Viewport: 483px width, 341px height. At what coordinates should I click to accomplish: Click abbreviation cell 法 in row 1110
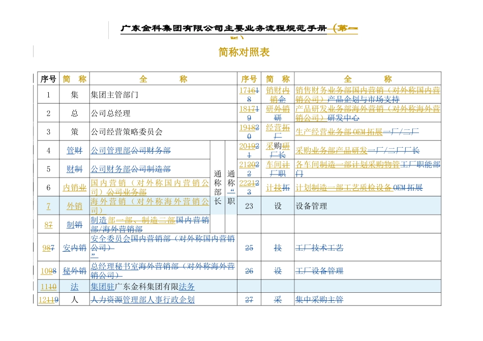(x=75, y=287)
